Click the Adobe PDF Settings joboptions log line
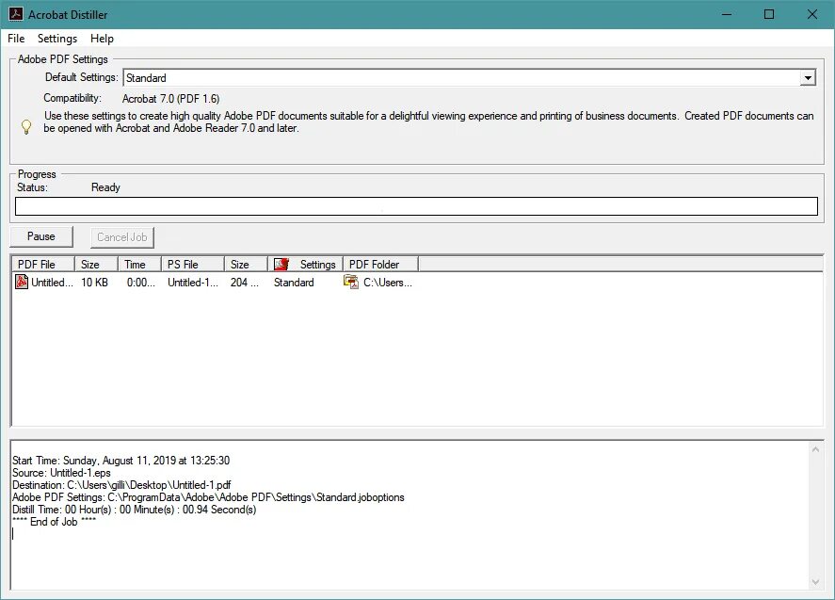This screenshot has height=600, width=835. coord(208,497)
